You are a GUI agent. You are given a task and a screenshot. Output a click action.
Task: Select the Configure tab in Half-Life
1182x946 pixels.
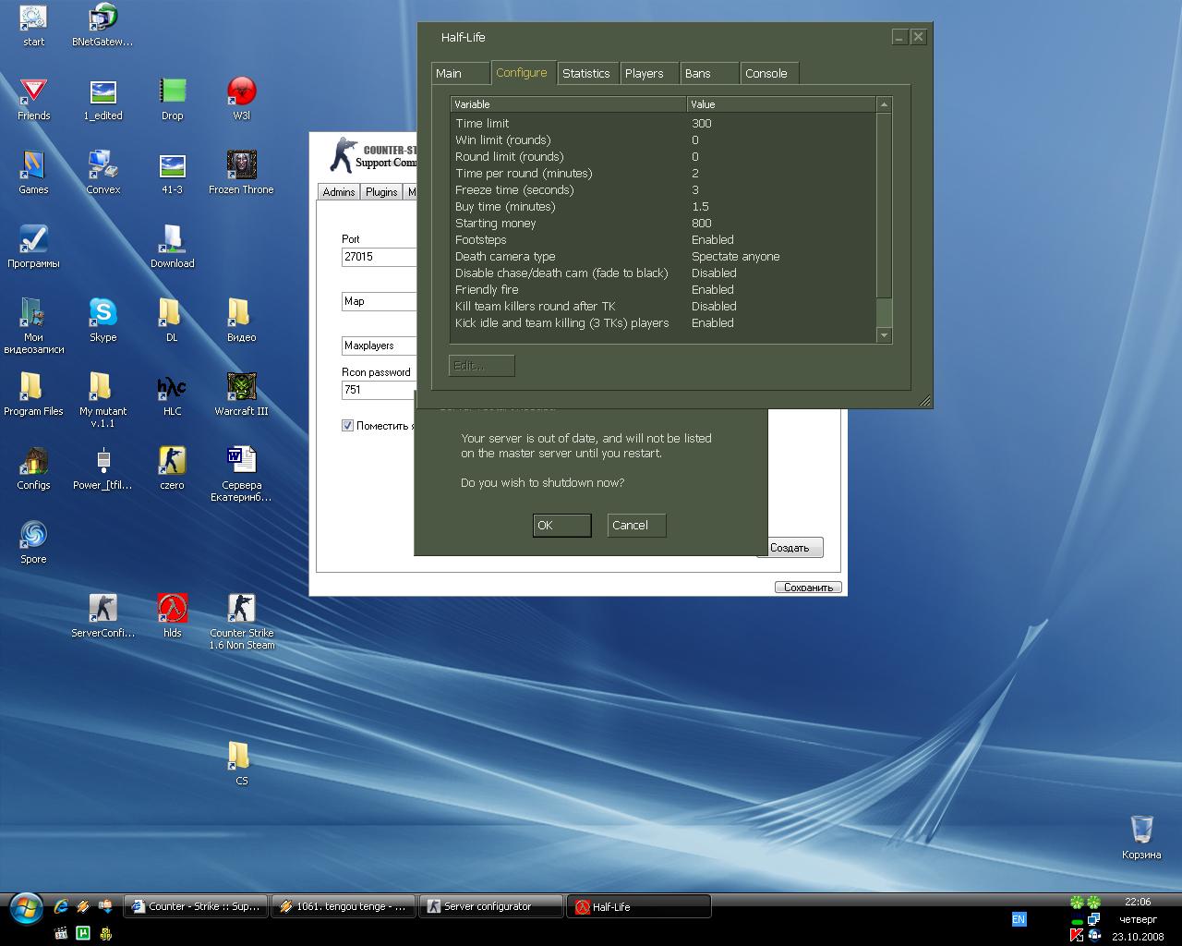click(x=522, y=72)
